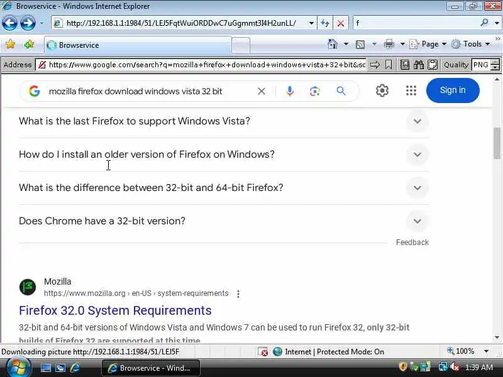Click the IE Home icon

pos(333,44)
